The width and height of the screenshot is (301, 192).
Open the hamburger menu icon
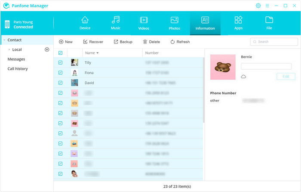267,6
